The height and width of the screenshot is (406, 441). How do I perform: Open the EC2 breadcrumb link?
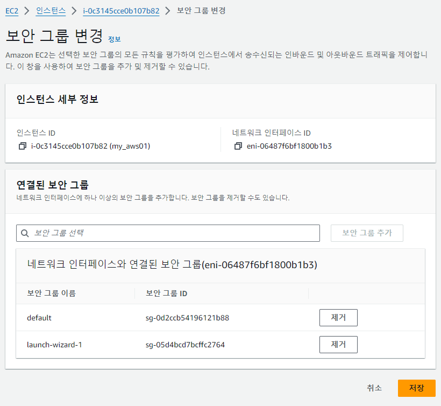click(x=12, y=11)
